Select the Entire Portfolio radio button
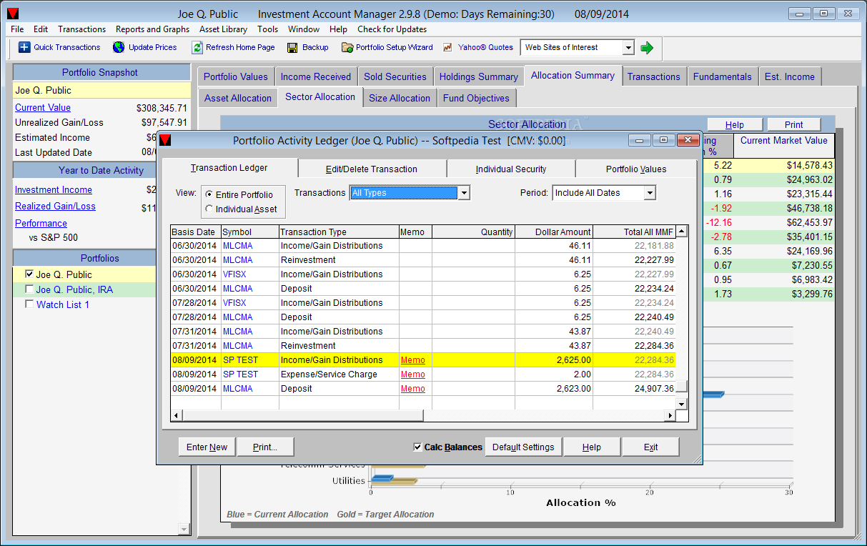 (209, 194)
